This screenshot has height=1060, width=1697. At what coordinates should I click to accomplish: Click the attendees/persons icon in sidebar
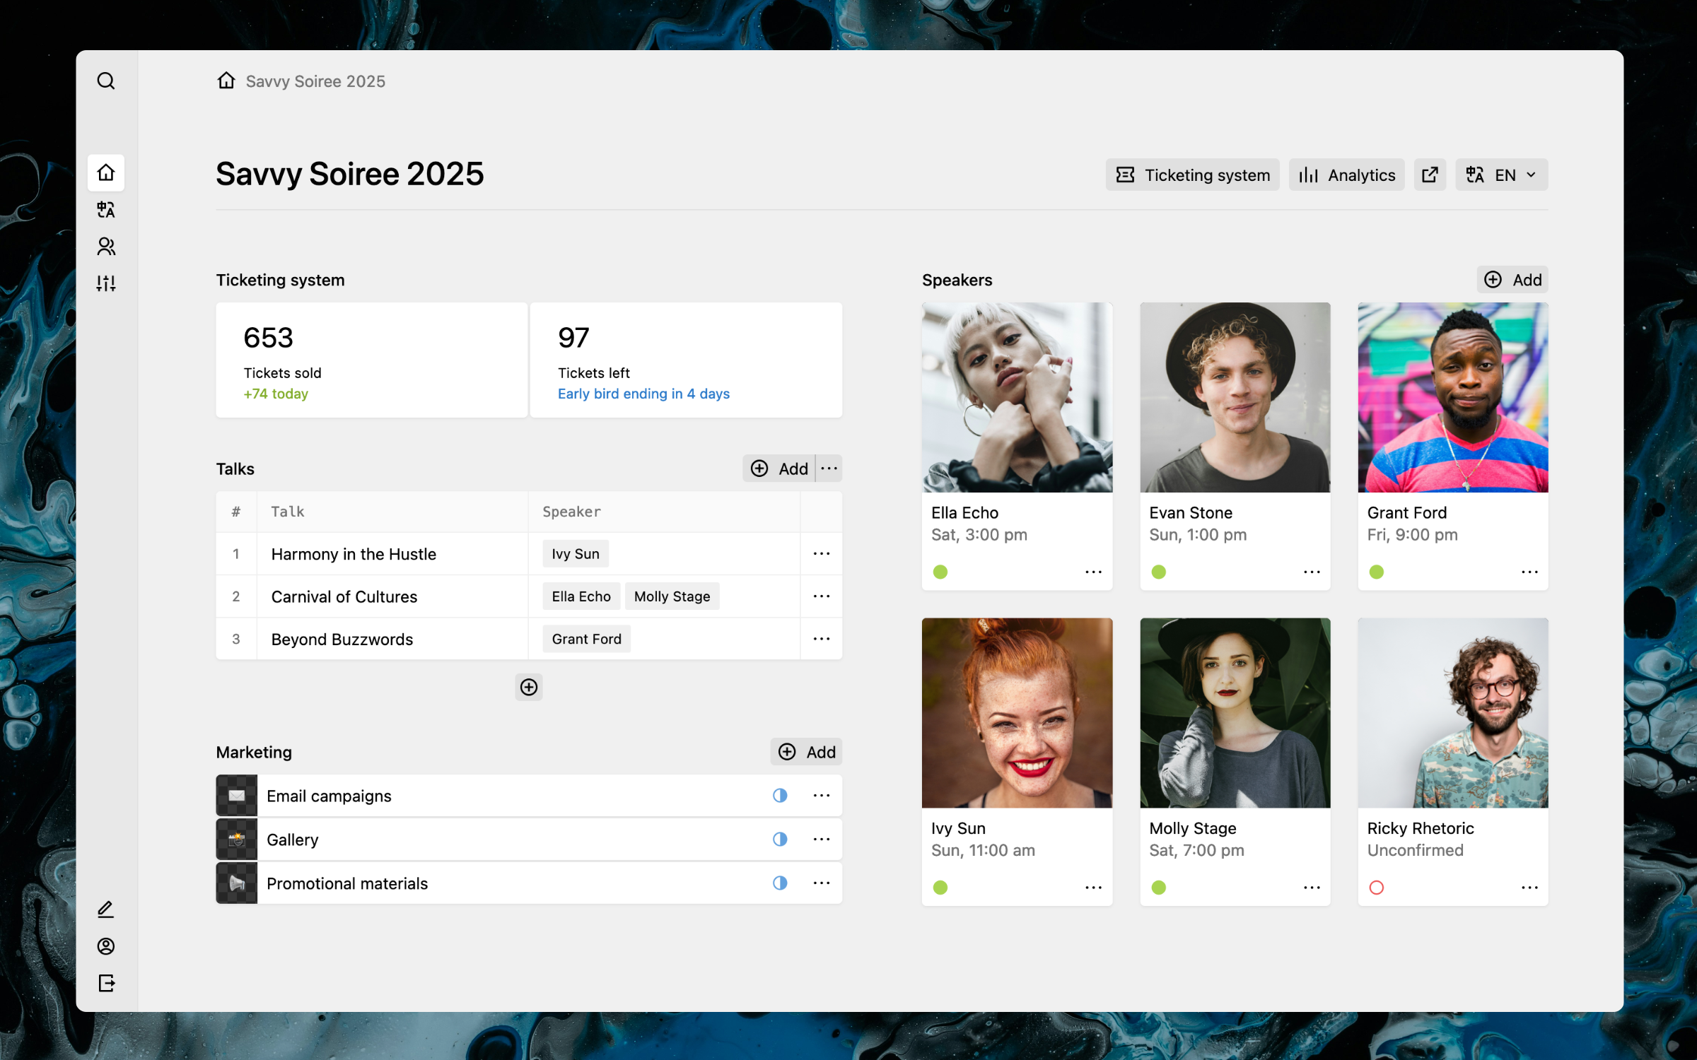click(x=106, y=247)
